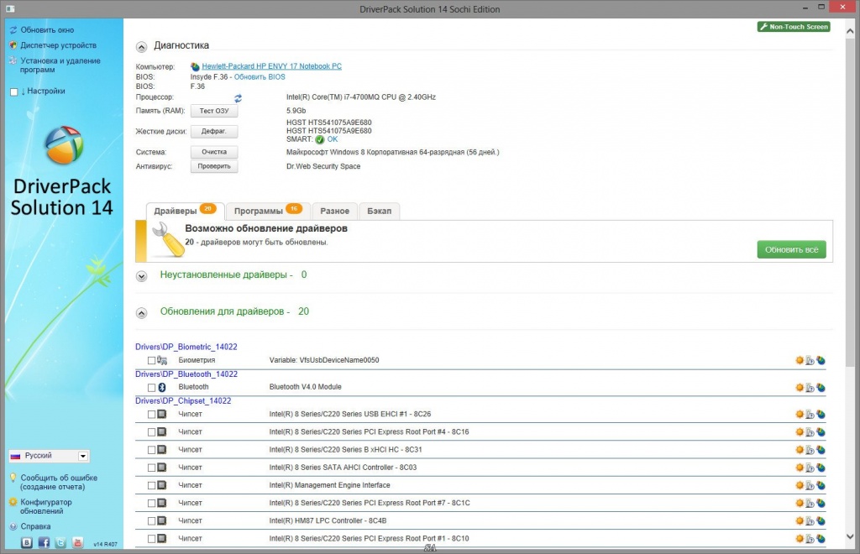The image size is (860, 554).
Task: Open Диспетчер устройств from the sidebar
Action: point(50,45)
